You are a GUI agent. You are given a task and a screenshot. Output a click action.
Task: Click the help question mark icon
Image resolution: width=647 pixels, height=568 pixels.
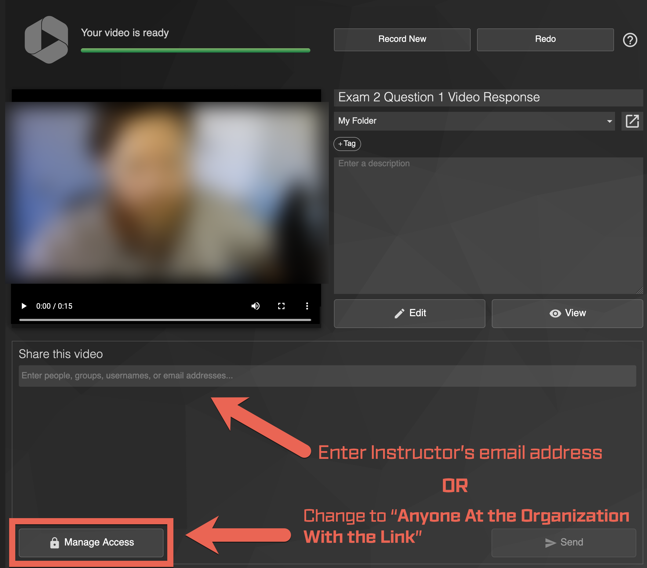(630, 40)
